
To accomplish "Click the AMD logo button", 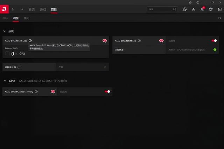I will tap(4, 9).
